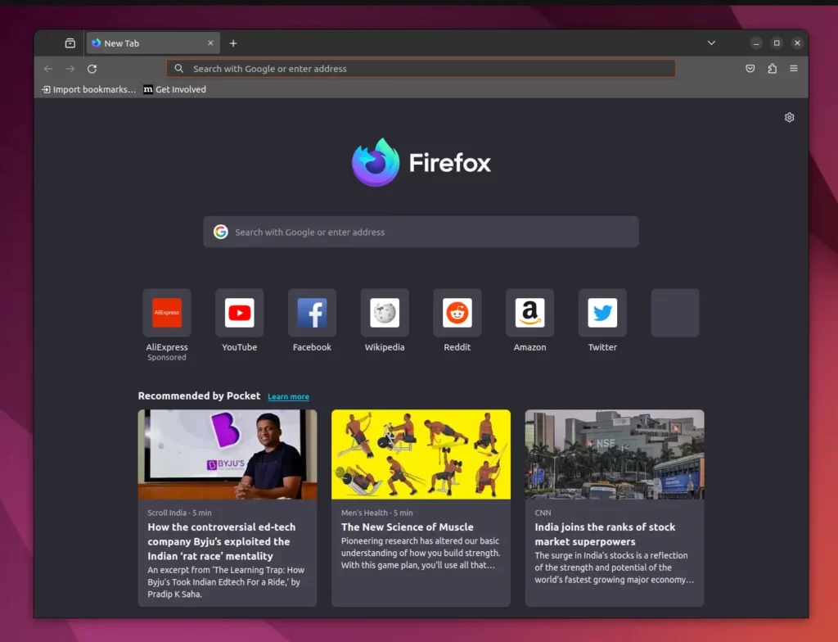The image size is (838, 642).
Task: Follow the Pocket Learn more link
Action: [x=288, y=397]
